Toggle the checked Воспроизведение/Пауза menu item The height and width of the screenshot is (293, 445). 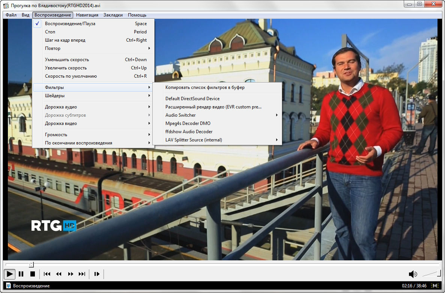coord(70,24)
